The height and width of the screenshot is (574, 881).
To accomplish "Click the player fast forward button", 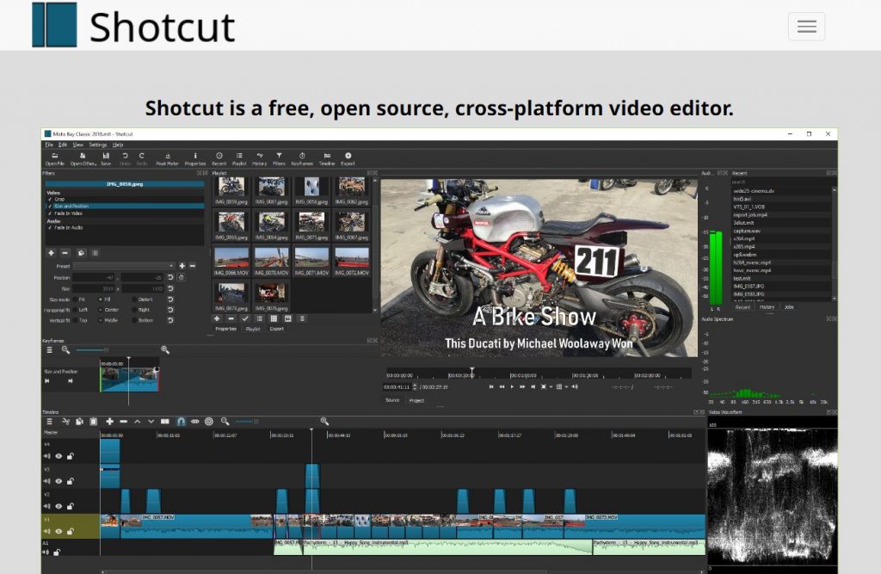I will pyautogui.click(x=522, y=386).
